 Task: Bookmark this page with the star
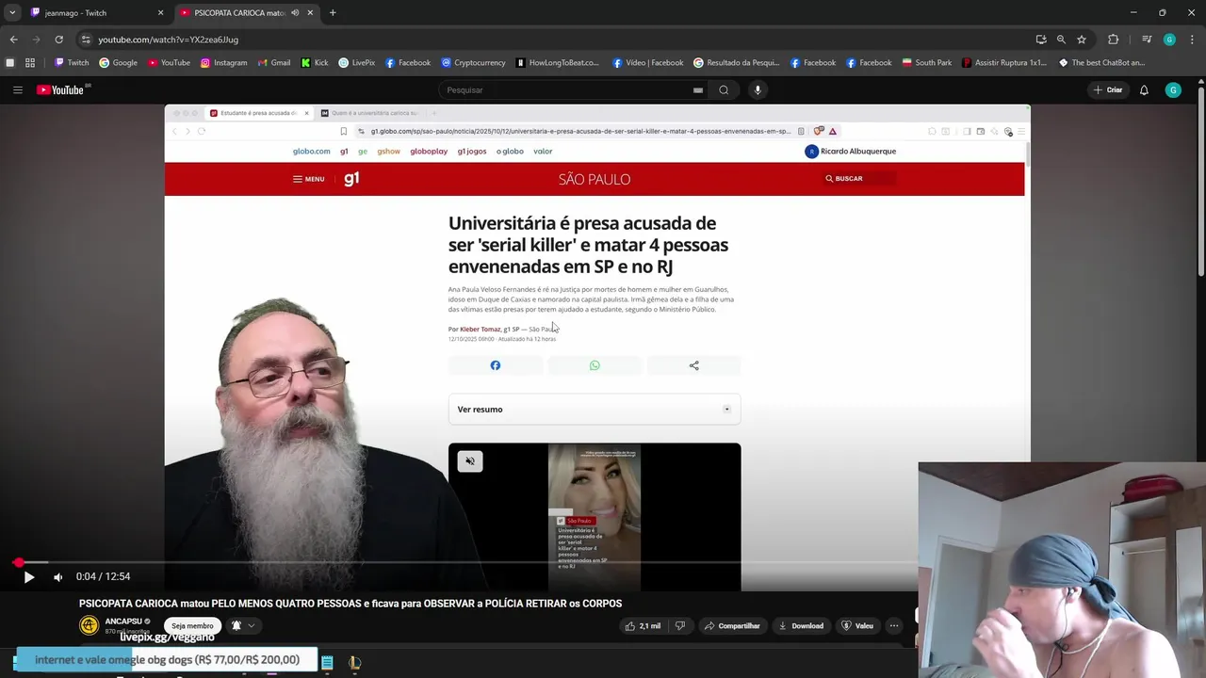click(x=1082, y=40)
